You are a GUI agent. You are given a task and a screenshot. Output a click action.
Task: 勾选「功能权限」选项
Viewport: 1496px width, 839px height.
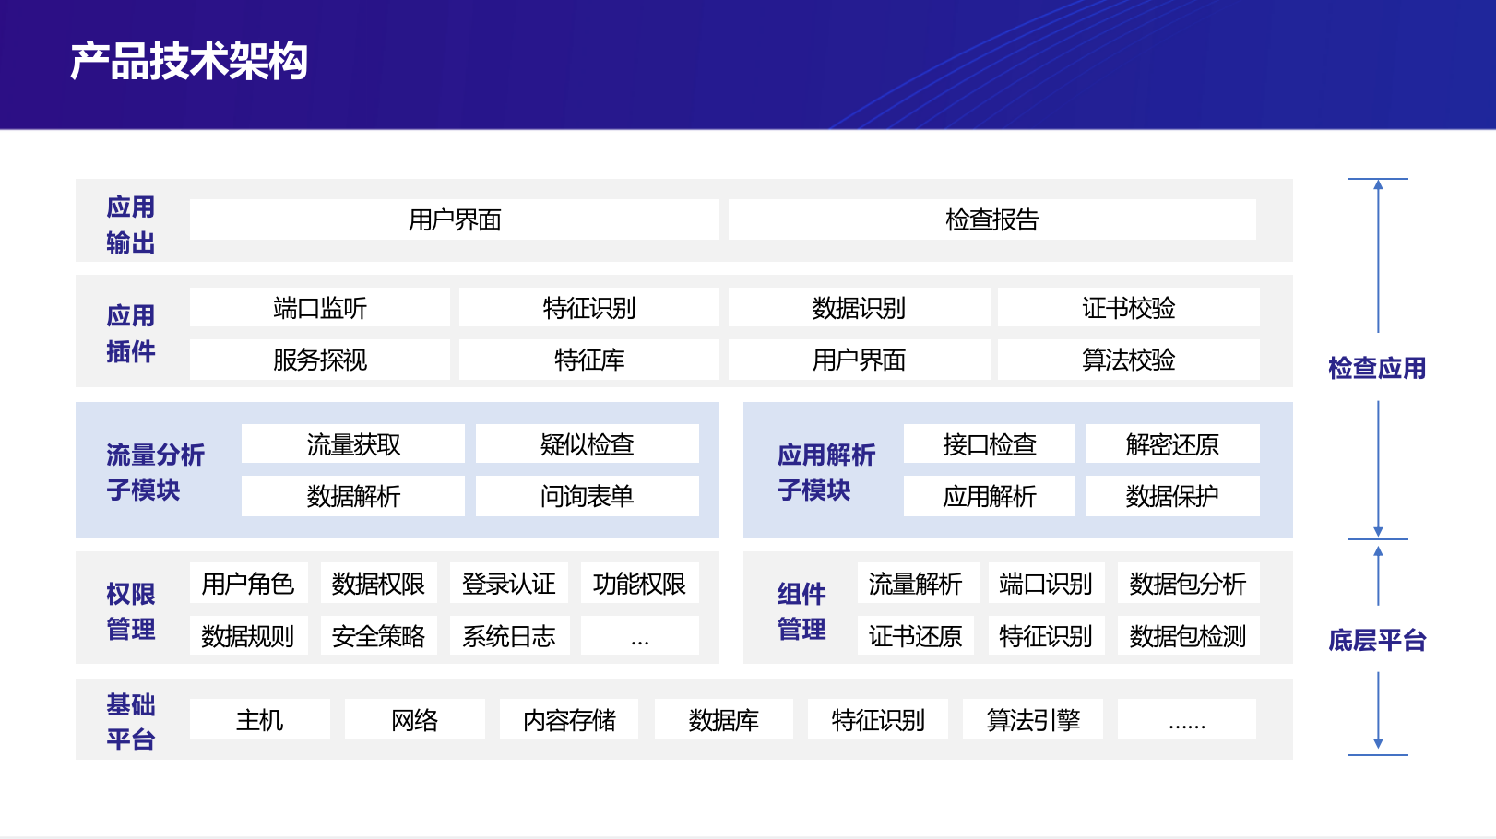[x=641, y=583]
